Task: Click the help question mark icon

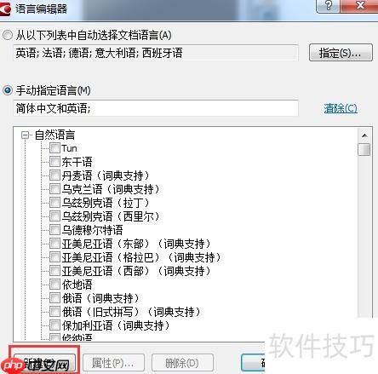Action: (329, 5)
